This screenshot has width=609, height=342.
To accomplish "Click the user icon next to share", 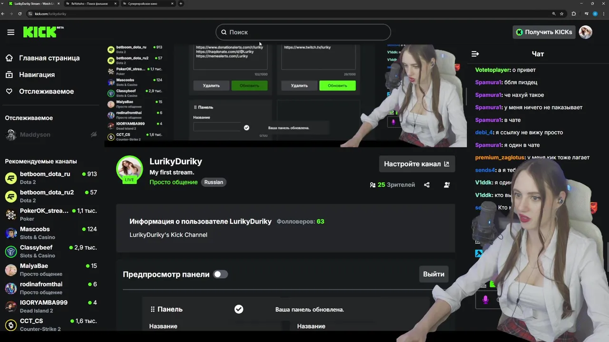I will tap(447, 185).
